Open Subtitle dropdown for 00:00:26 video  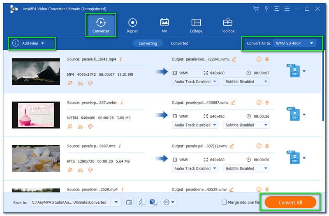click(246, 125)
